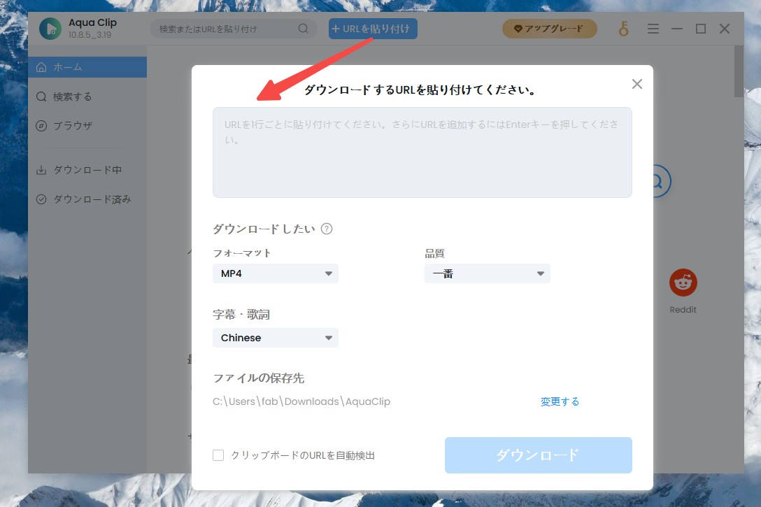761x507 pixels.
Task: Click the アップグレード button
Action: click(x=549, y=29)
